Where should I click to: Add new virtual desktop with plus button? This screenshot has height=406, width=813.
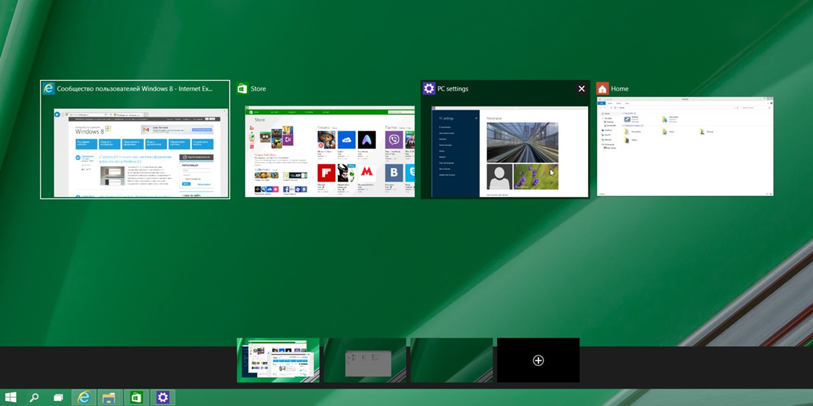click(x=538, y=361)
